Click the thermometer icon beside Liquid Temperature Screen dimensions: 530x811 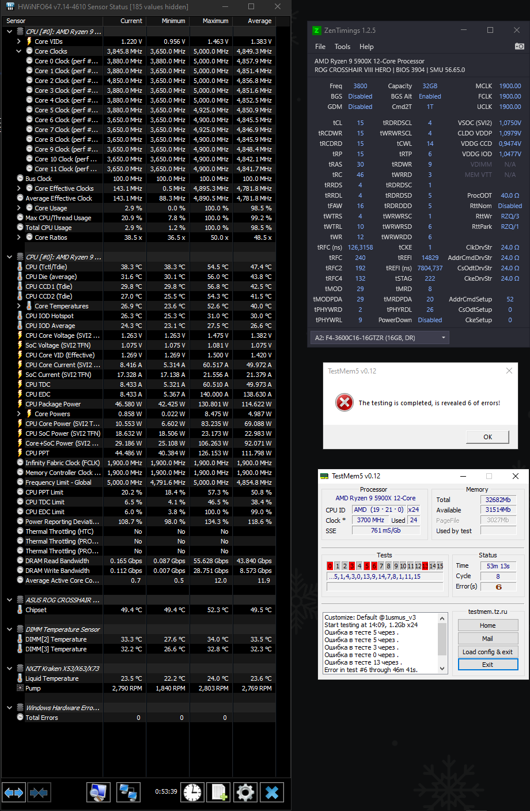point(20,678)
